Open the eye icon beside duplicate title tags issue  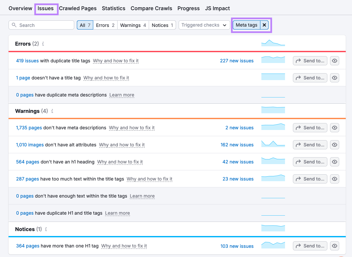pyautogui.click(x=334, y=61)
